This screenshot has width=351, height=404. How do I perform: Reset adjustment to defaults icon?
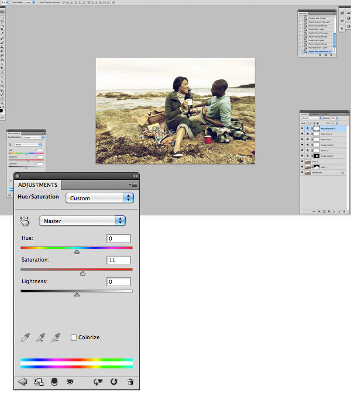tap(114, 381)
